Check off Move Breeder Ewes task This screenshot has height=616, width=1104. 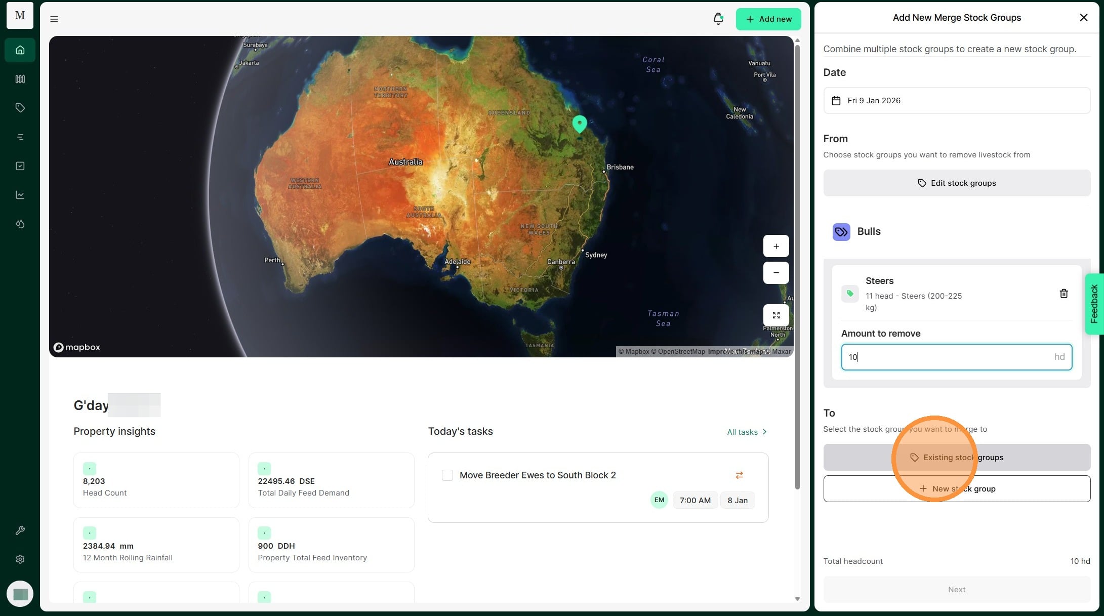[447, 475]
